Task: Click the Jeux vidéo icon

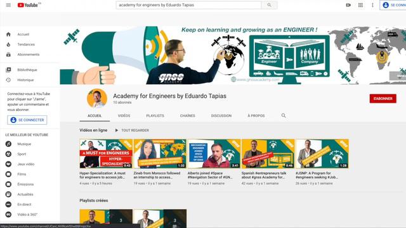Action: 8,164
